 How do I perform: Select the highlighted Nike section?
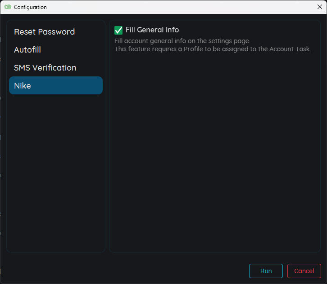55,85
